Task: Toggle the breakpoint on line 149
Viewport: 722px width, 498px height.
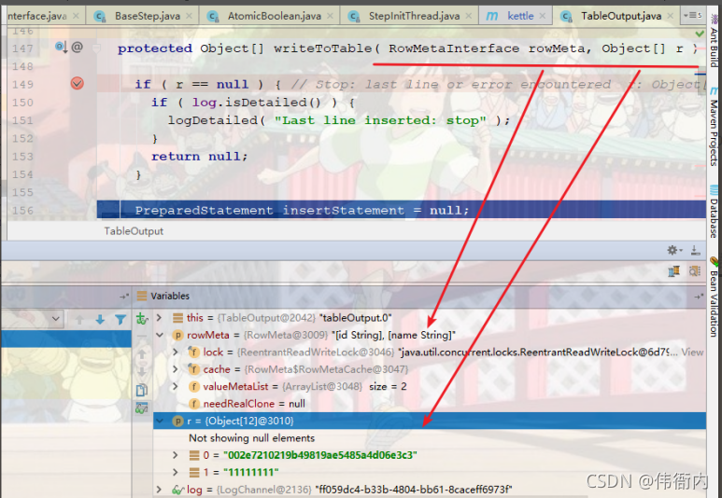Action: click(77, 84)
